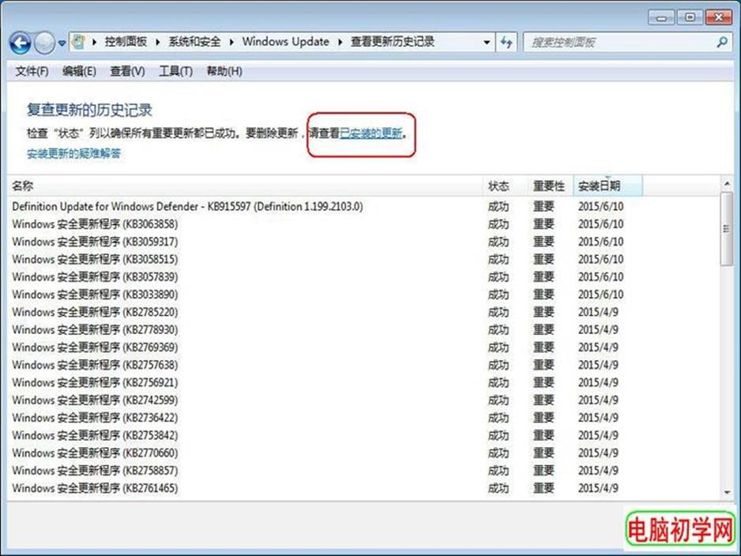Select the Windows Defender KB915597 definition update row
The width and height of the screenshot is (741, 556).
coord(187,206)
